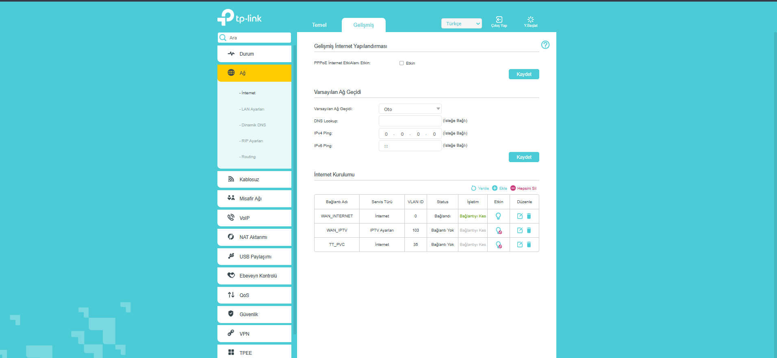Toggle the TT_PVC Etkin bulb
777x358 pixels.
[499, 245]
